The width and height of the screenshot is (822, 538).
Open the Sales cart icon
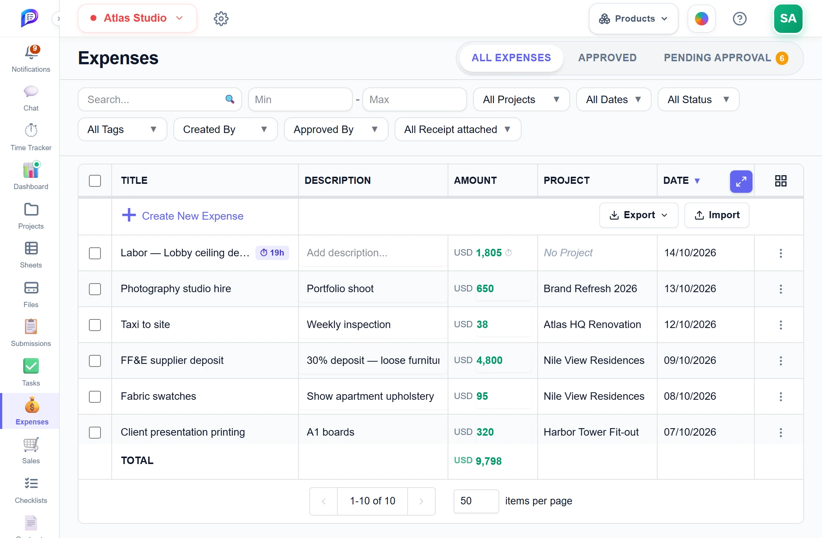(31, 445)
